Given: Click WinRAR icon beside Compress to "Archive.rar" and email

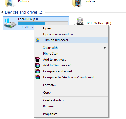Looking at the screenshot, I should pyautogui.click(x=37, y=77).
